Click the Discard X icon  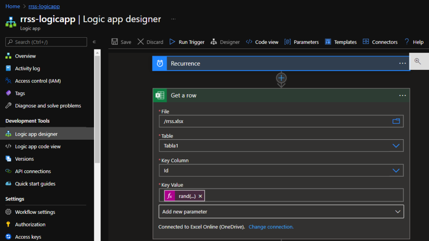141,42
